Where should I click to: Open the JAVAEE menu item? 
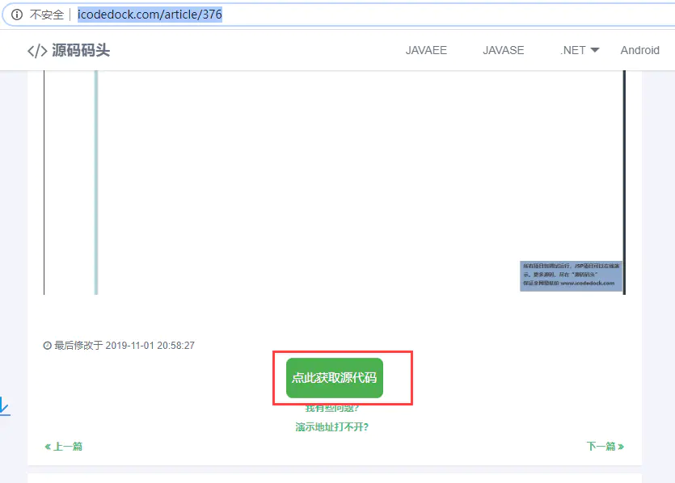point(426,50)
